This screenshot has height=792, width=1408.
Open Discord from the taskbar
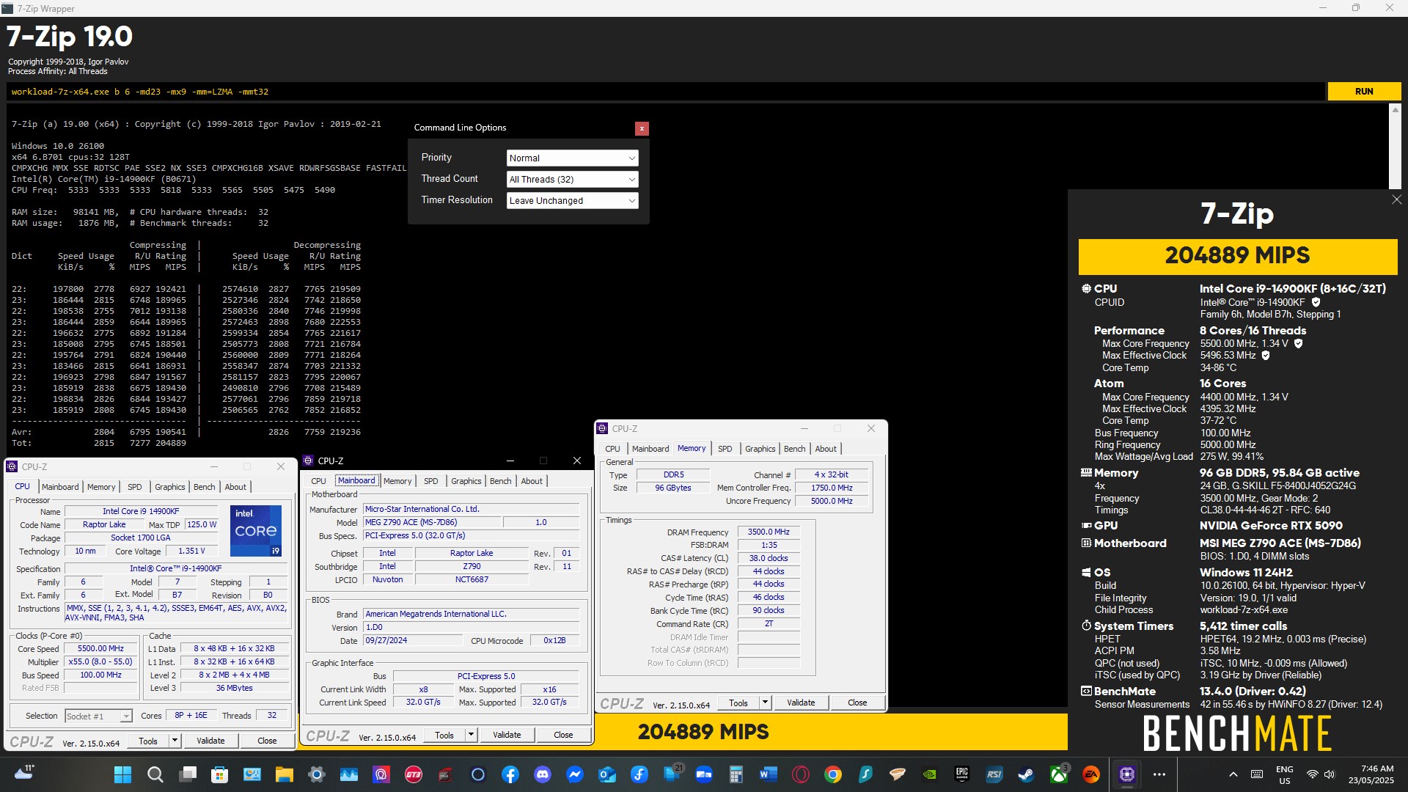coord(543,774)
